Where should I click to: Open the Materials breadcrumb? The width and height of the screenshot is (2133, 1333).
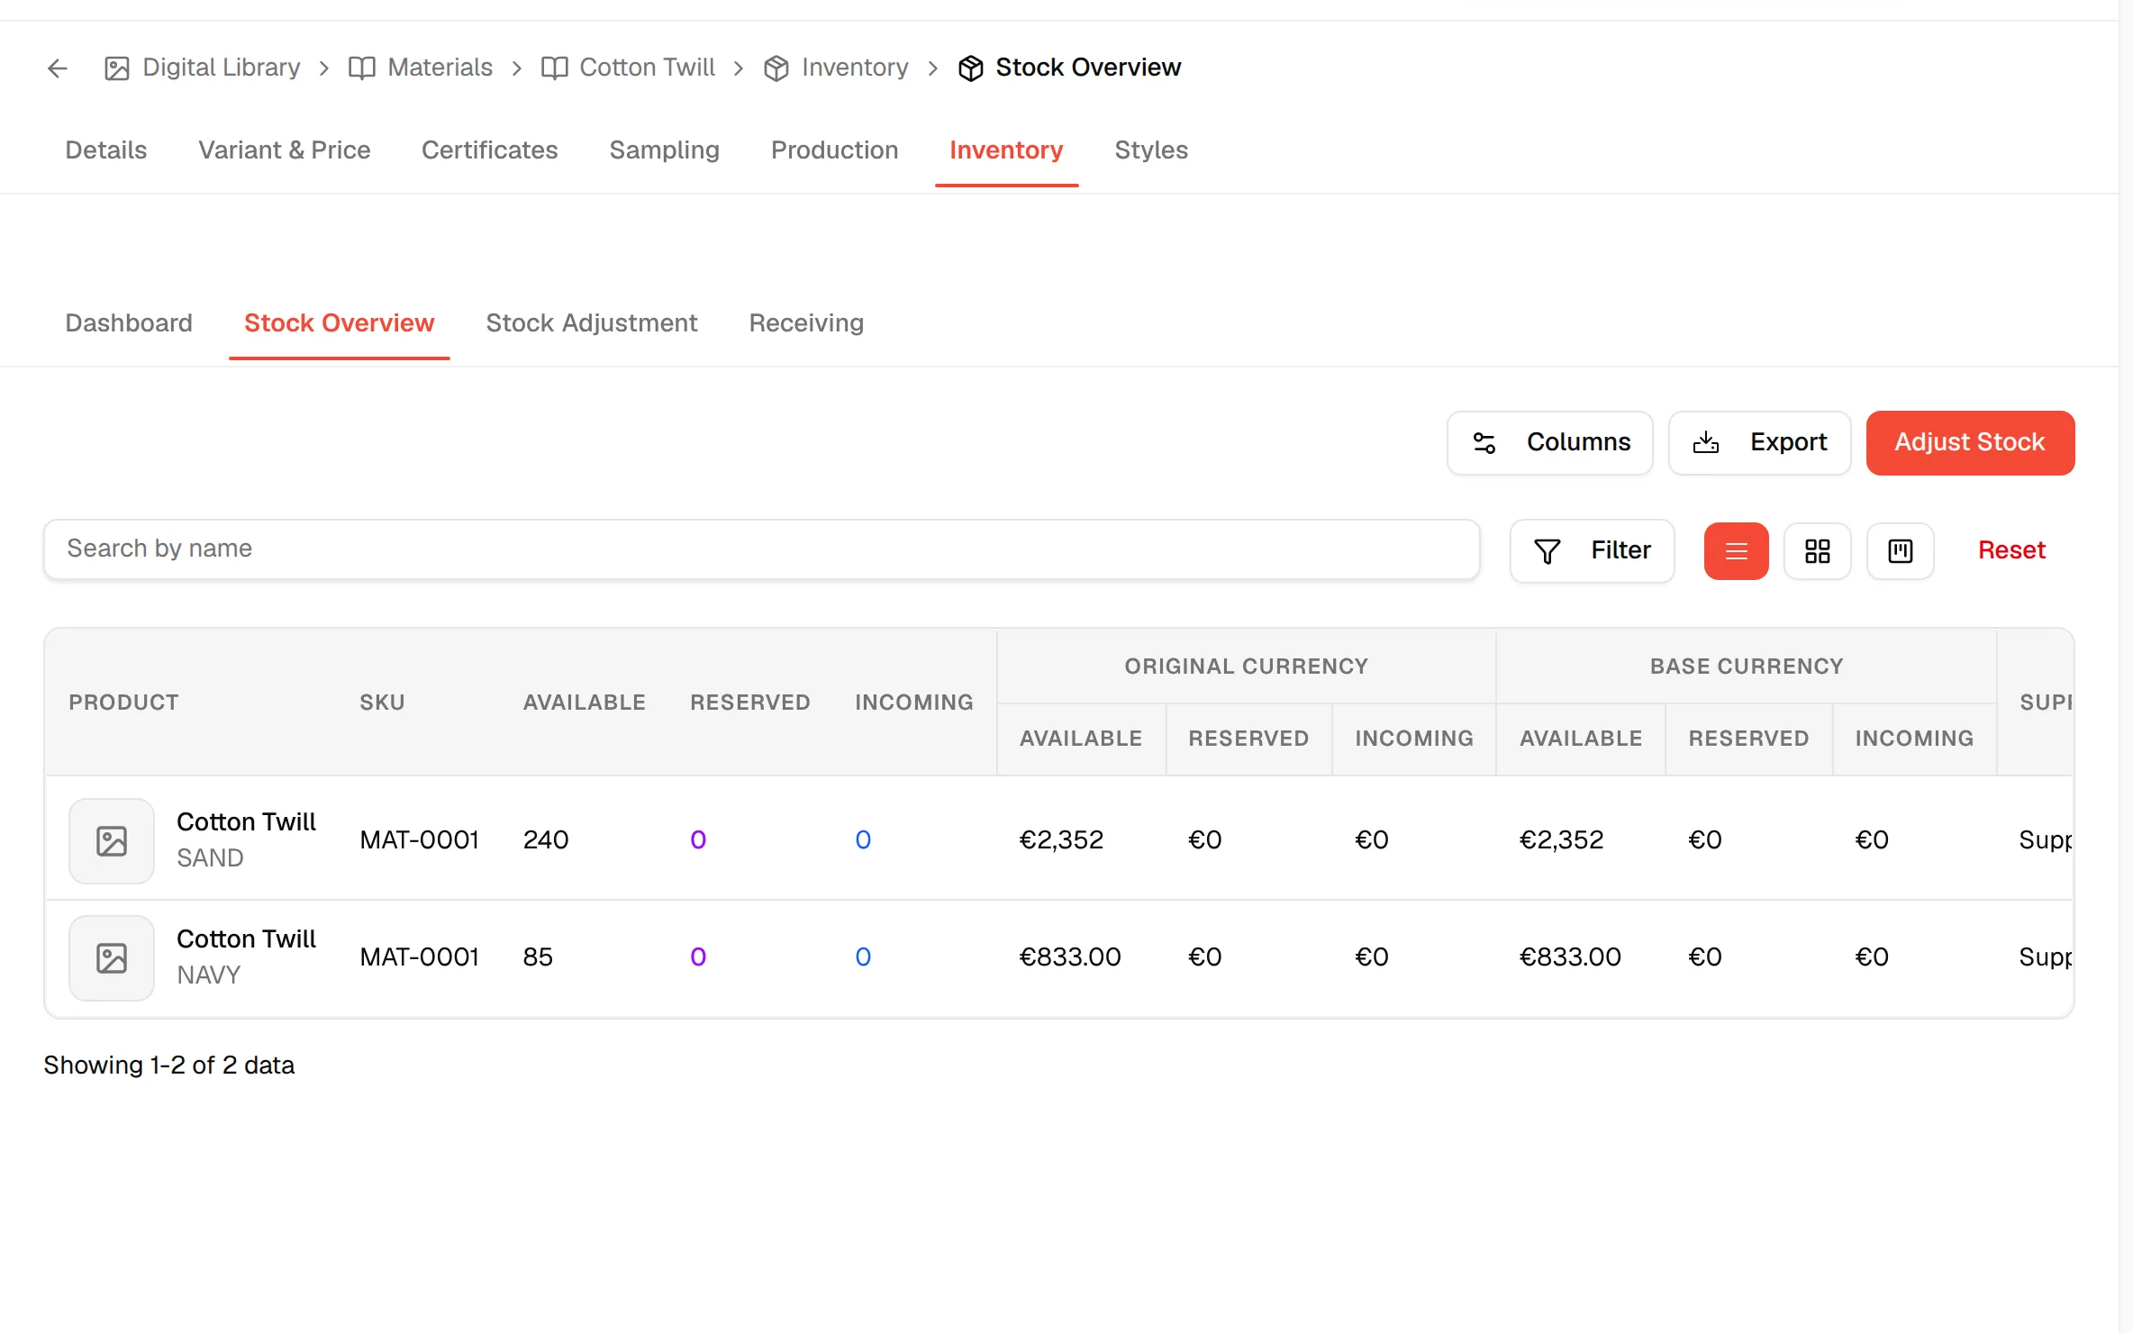pos(421,68)
